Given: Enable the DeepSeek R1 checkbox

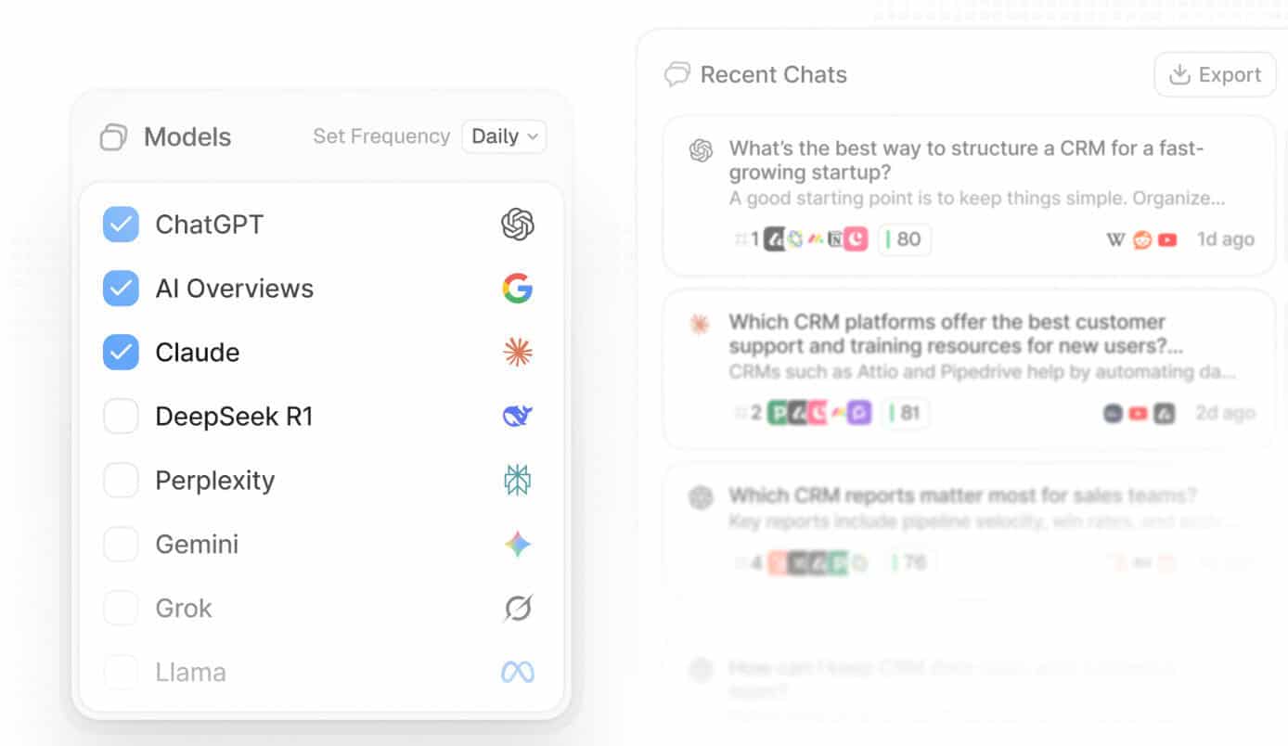Looking at the screenshot, I should point(121,416).
